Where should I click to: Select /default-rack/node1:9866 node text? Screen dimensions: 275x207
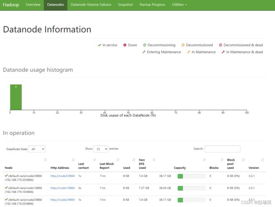pos(25,188)
